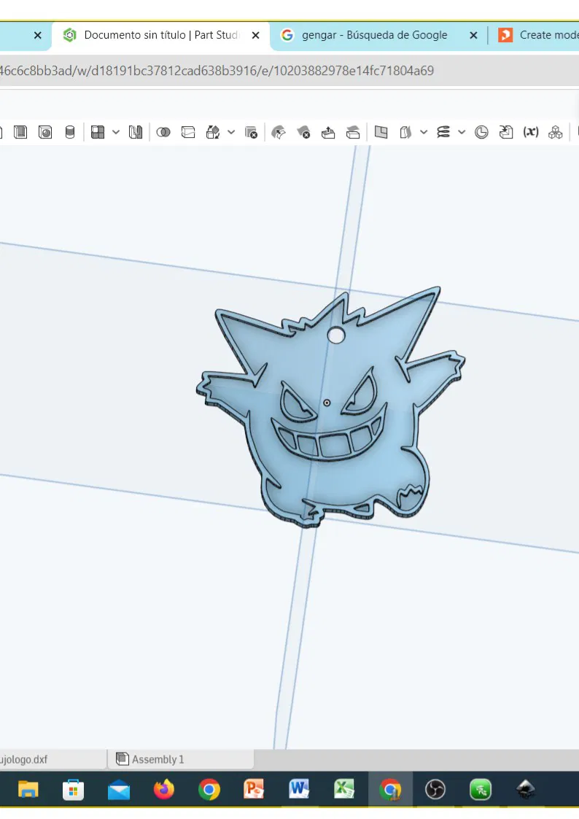Image resolution: width=579 pixels, height=819 pixels.
Task: Launch Firefox from the taskbar
Action: 164,789
